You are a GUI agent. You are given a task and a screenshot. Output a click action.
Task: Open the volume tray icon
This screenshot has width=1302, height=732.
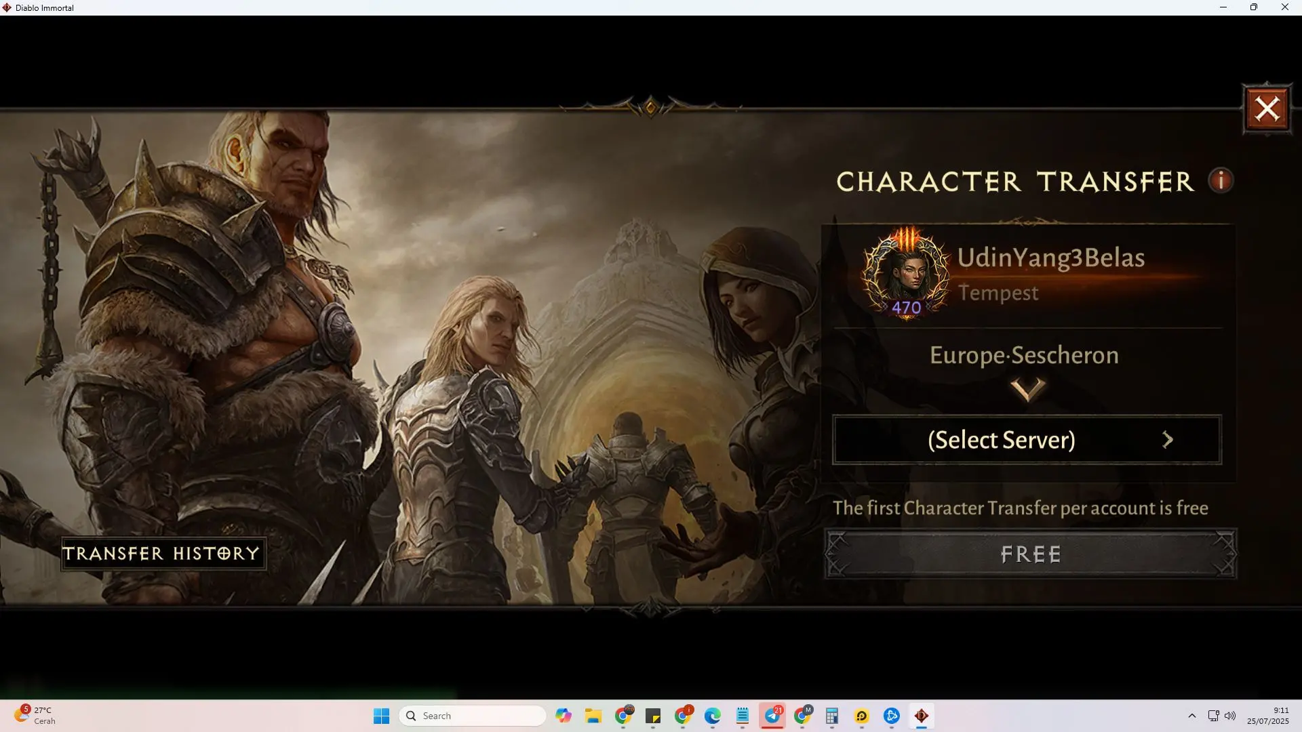(x=1230, y=716)
